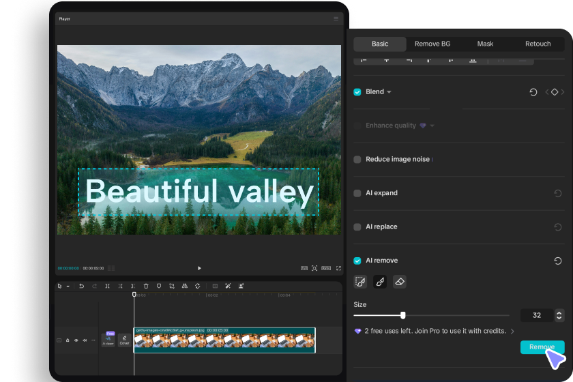Screen dimensions: 573x382
Task: Select the paint brush tool under AI remove
Action: [x=380, y=282]
